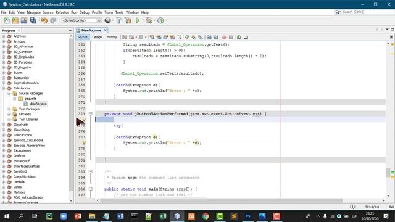Select the Diseño.java editor tab
Image resolution: width=395 pixels, height=222 pixels.
click(91, 30)
